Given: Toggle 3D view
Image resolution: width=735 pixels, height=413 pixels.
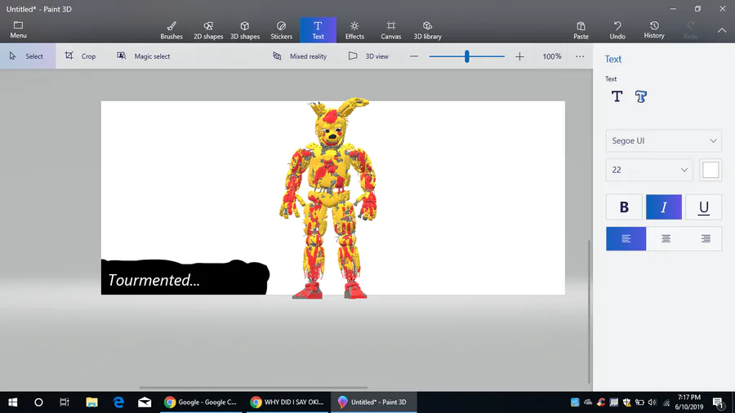Looking at the screenshot, I should [368, 56].
